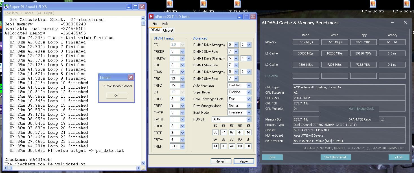
Task: Open the DIMM1 Slew Rate dropdown
Action: click(236, 65)
